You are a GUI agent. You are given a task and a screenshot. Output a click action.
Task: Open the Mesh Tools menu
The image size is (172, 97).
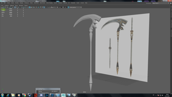point(42,3)
